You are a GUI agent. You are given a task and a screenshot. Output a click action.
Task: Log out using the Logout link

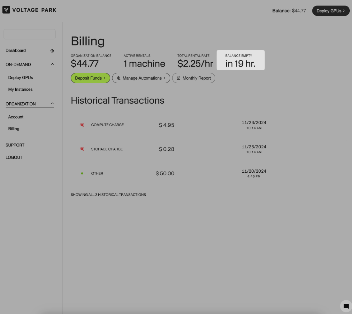pos(14,157)
